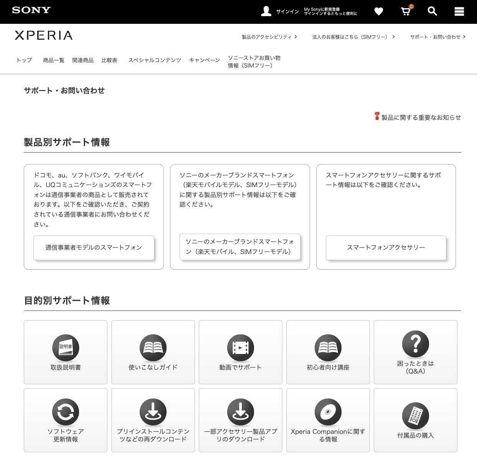Open 製品に関する重要なお知らせ link
This screenshot has width=477, height=460.
coord(421,118)
